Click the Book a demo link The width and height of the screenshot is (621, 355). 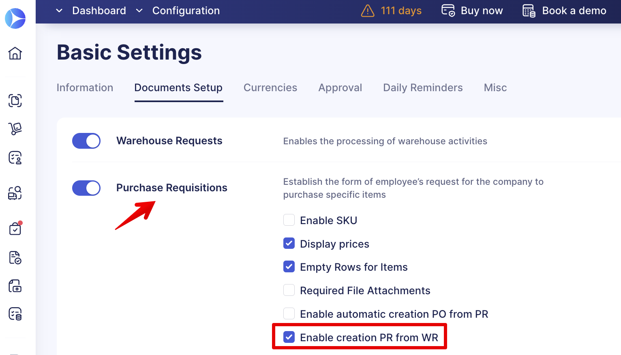pyautogui.click(x=564, y=11)
